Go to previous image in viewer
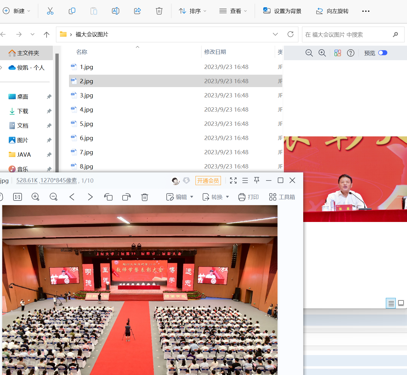This screenshot has height=375, width=407. [x=72, y=197]
